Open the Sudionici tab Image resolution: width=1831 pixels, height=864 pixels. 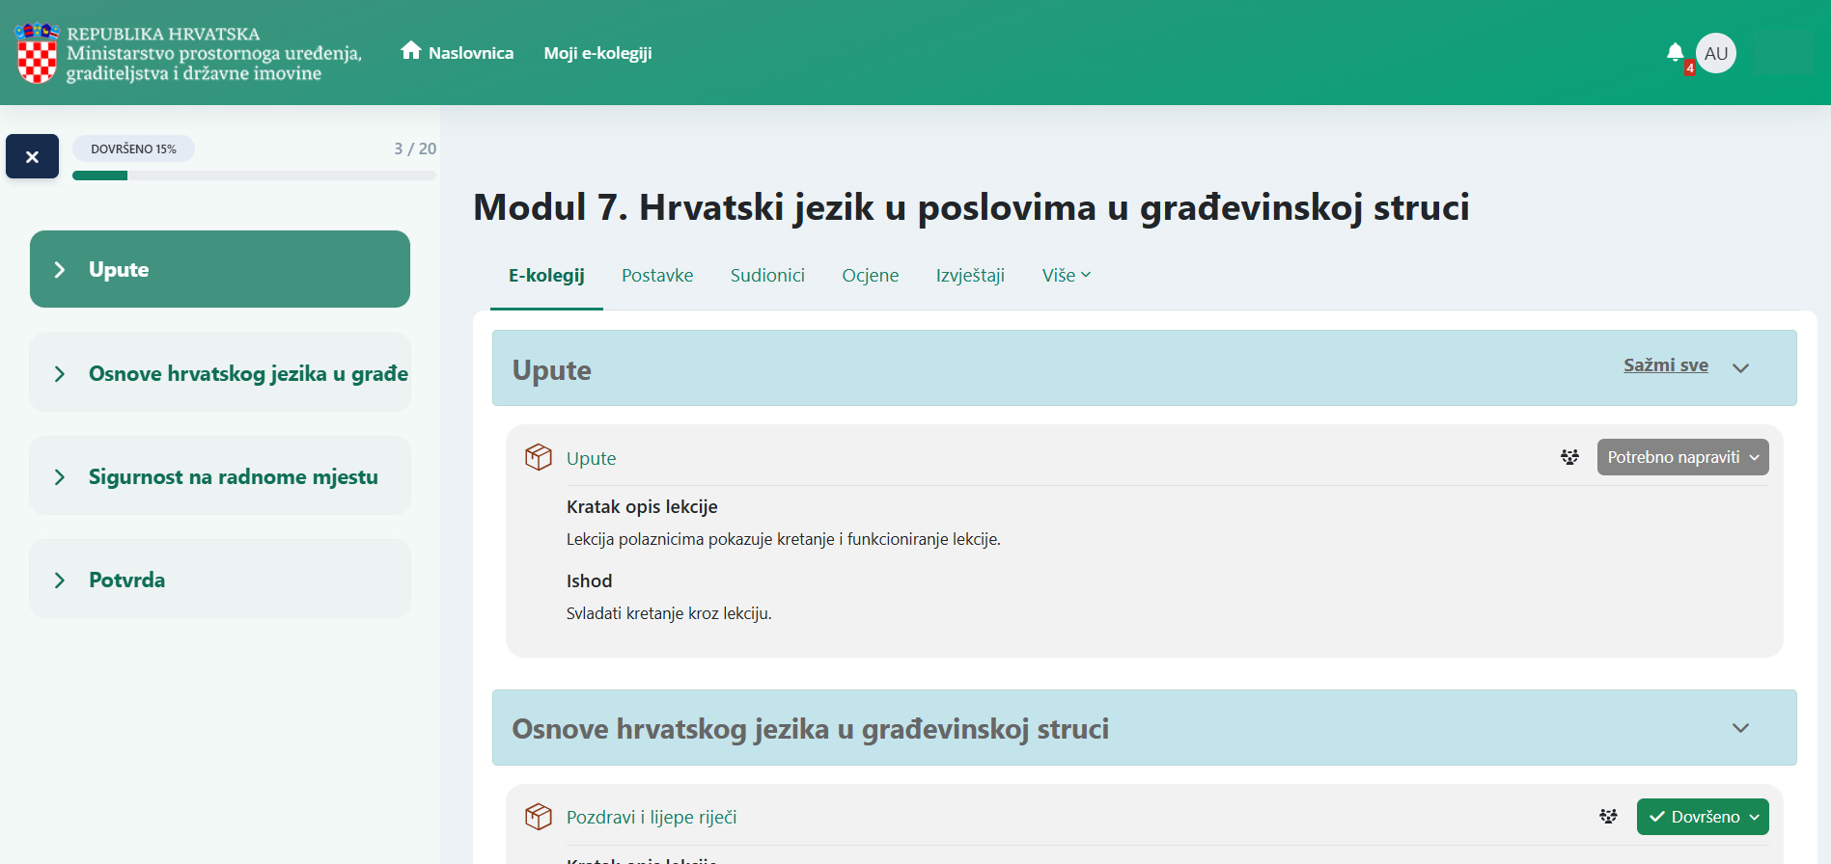coord(767,276)
